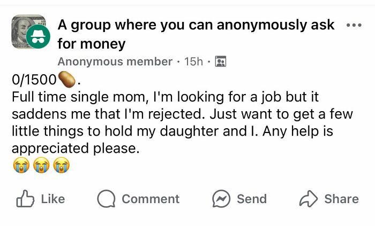375x226 pixels.
Task: Click the Share text label
Action: [x=341, y=199]
